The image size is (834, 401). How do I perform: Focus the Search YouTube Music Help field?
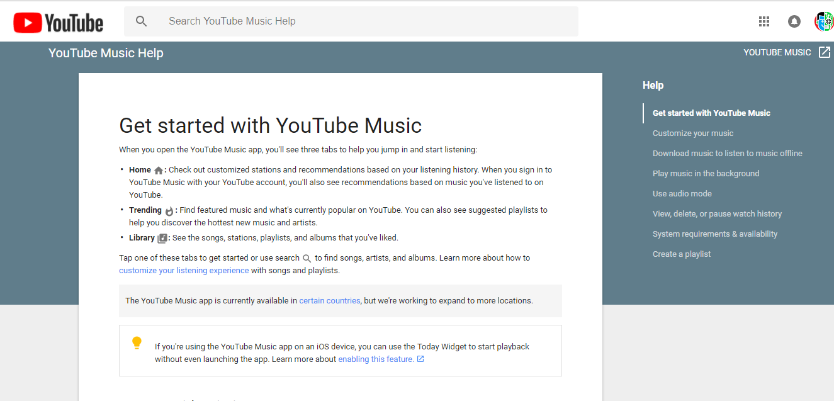(351, 21)
